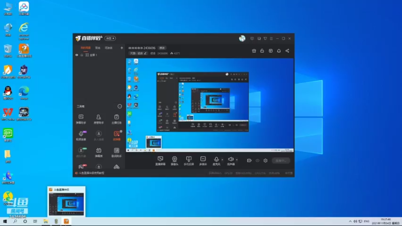Select the 全屏 1 source row

(99, 55)
